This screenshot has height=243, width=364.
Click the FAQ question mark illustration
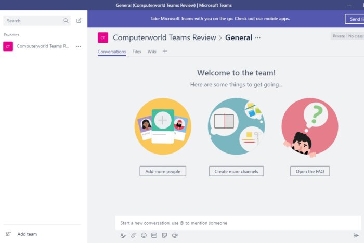(310, 127)
